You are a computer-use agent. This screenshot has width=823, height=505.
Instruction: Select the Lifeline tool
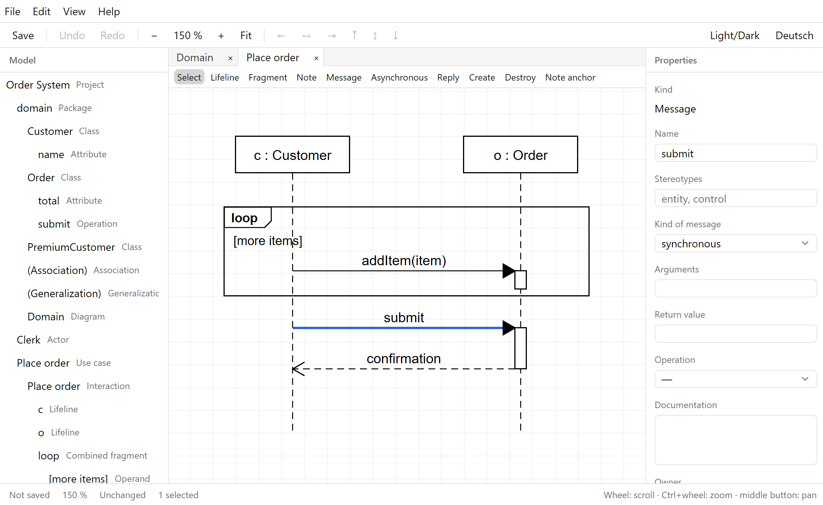pos(225,78)
